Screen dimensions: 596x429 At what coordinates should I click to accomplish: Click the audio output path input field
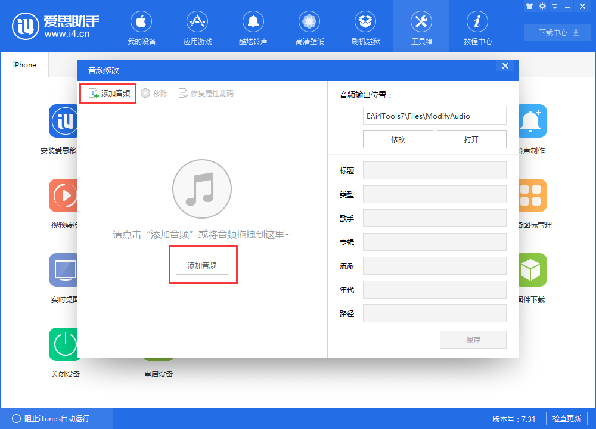[434, 116]
